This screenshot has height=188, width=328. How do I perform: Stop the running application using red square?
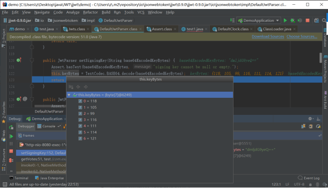(308, 20)
